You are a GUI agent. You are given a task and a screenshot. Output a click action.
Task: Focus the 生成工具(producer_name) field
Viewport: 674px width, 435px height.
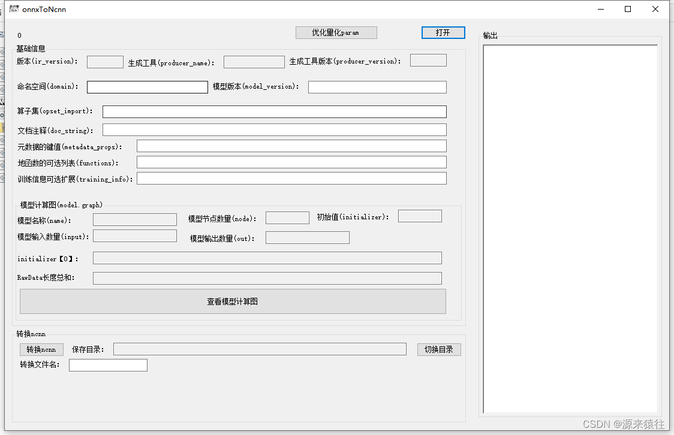point(254,62)
